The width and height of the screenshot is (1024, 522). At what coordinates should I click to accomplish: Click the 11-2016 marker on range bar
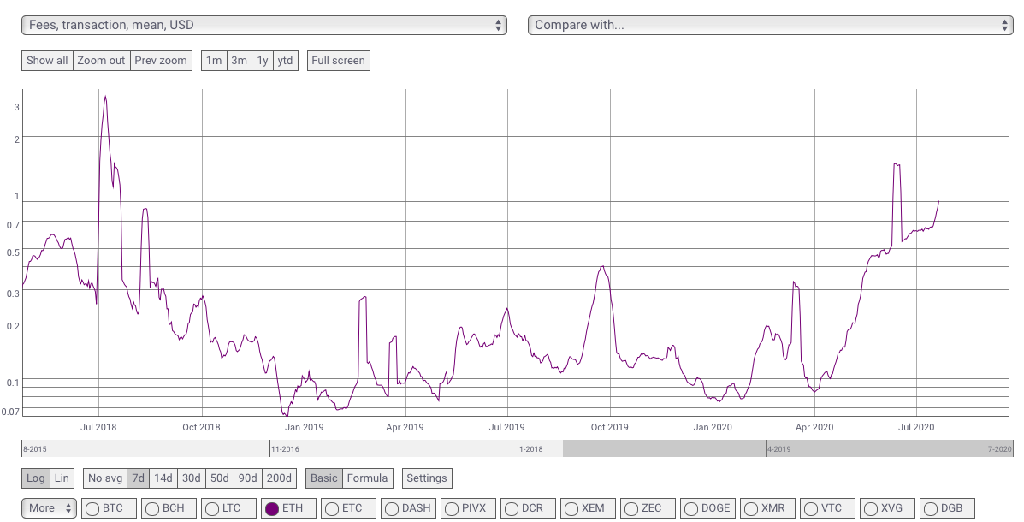tap(286, 449)
